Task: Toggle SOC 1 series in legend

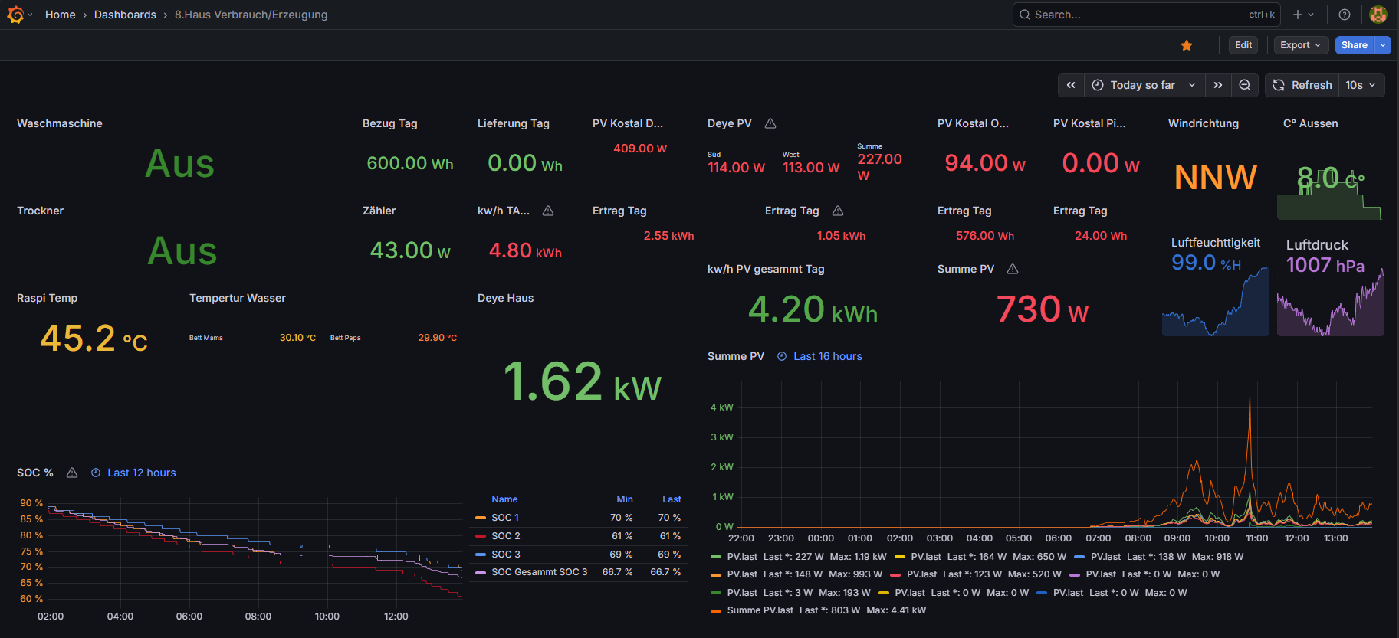Action: 505,518
